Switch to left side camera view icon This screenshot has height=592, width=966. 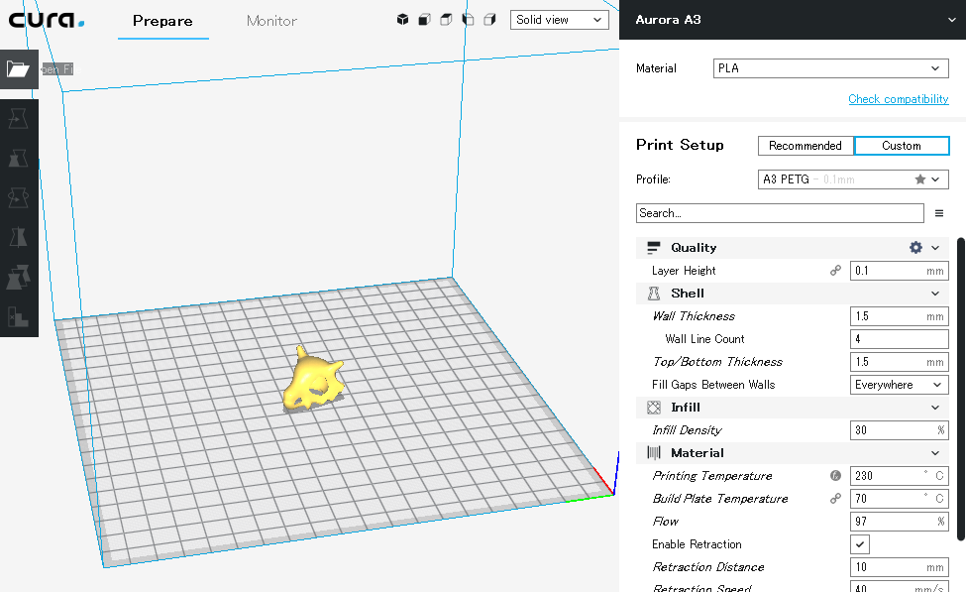click(x=469, y=20)
